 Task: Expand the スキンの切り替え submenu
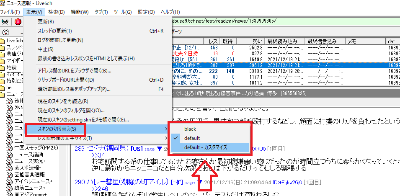pyautogui.click(x=98, y=129)
